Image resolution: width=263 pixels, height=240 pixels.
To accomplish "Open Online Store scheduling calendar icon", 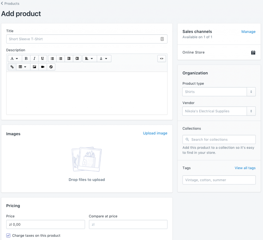I will click(253, 52).
